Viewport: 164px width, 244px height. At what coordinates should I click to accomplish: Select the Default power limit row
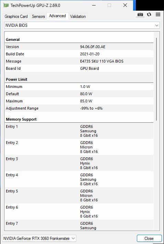(79, 94)
